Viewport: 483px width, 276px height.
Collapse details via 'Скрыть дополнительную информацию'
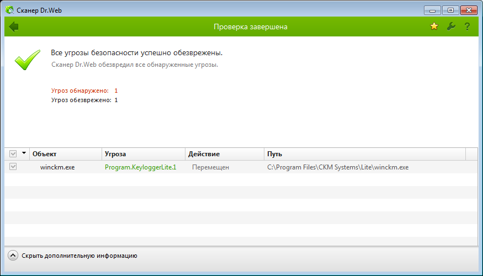(x=79, y=256)
